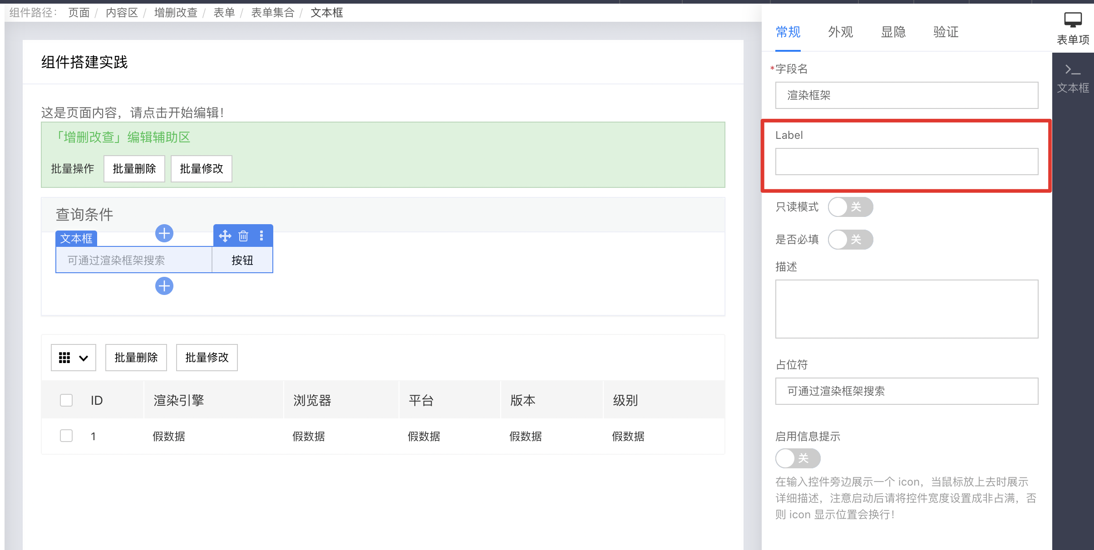Viewport: 1094px width, 550px height.
Task: Click 批量修改 above the data table
Action: tap(207, 358)
